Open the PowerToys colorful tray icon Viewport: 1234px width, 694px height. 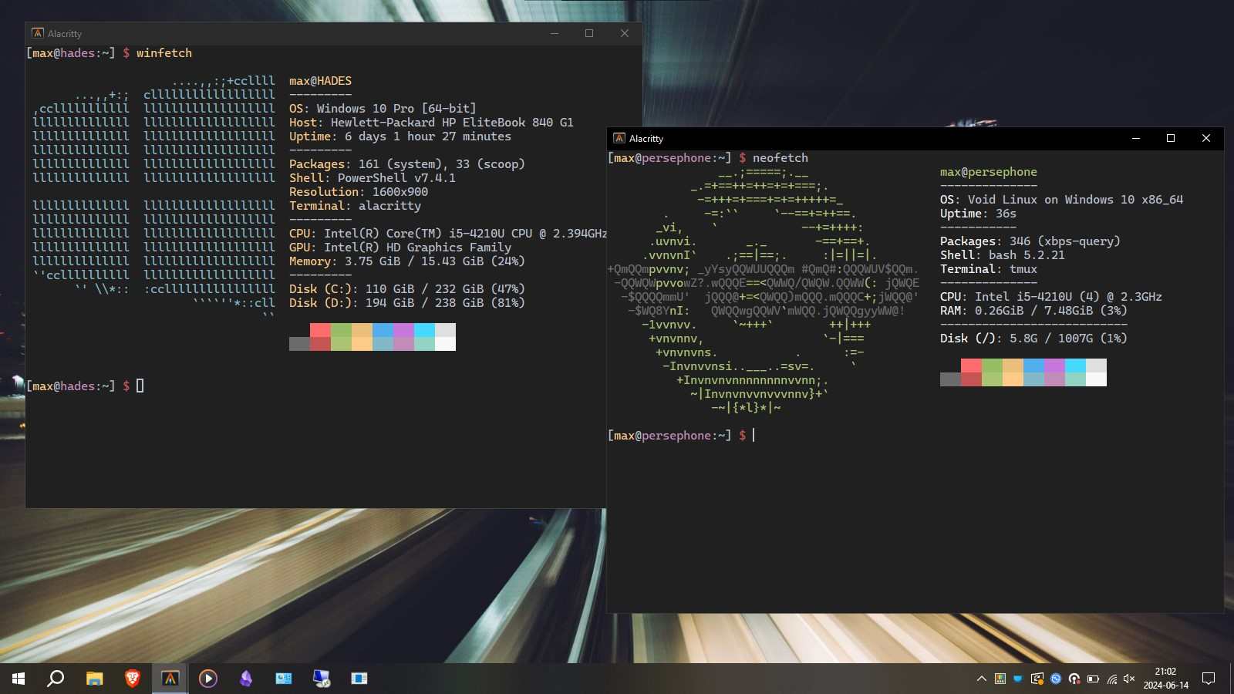[1000, 679]
